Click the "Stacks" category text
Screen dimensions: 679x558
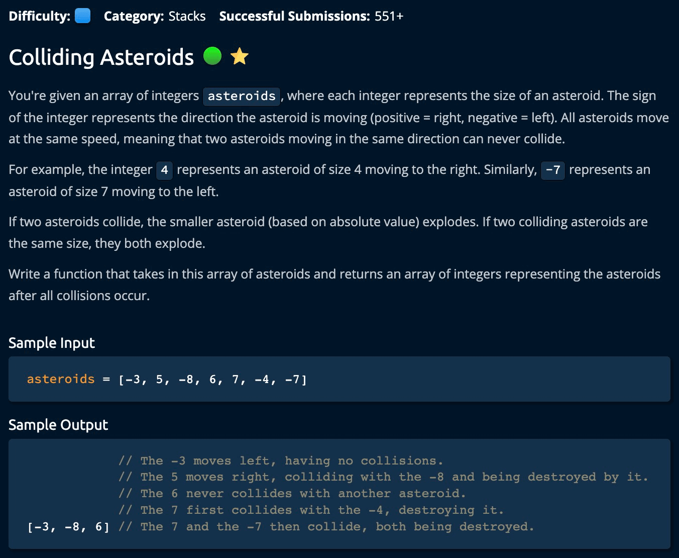(187, 16)
